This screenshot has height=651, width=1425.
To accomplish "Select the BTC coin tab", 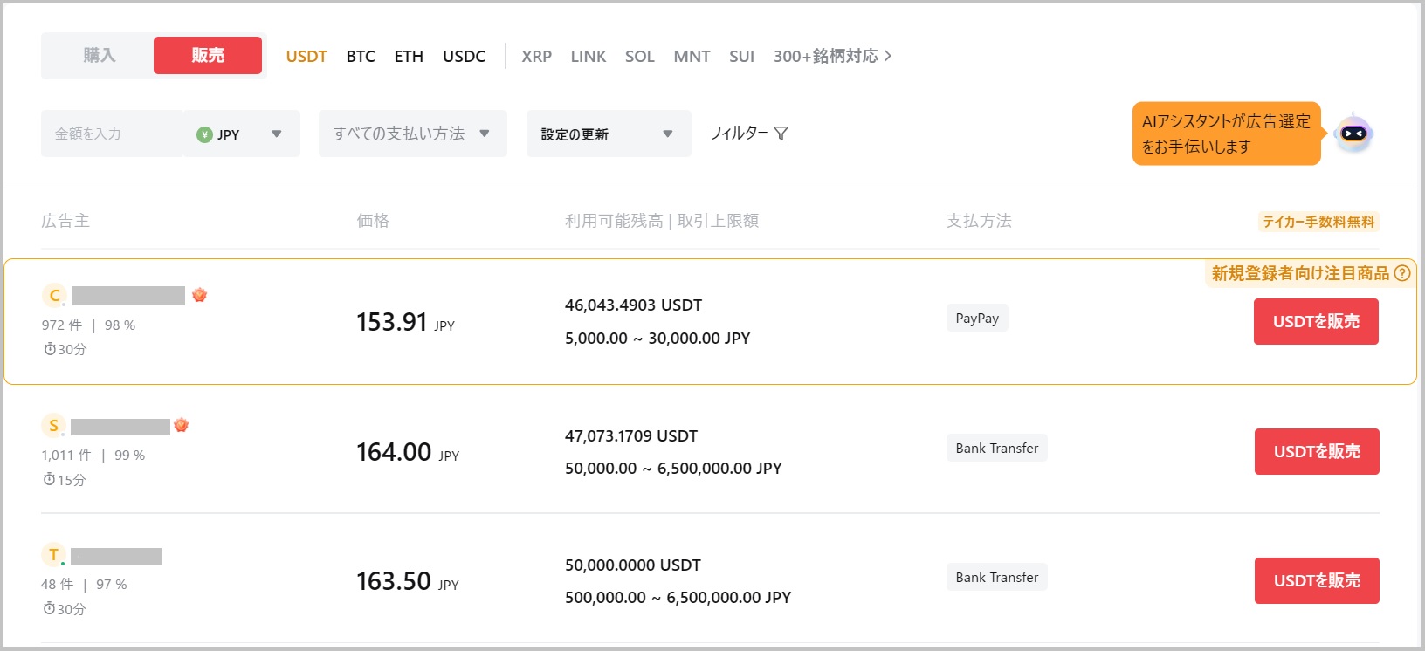I will pyautogui.click(x=361, y=56).
